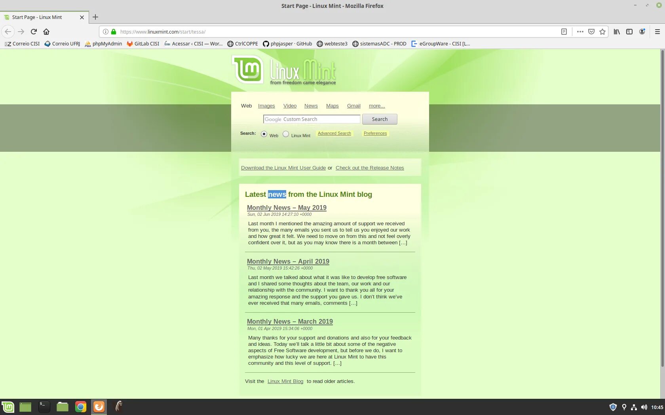Open the Firefox home page icon
Viewport: 665px width, 415px height.
(46, 32)
